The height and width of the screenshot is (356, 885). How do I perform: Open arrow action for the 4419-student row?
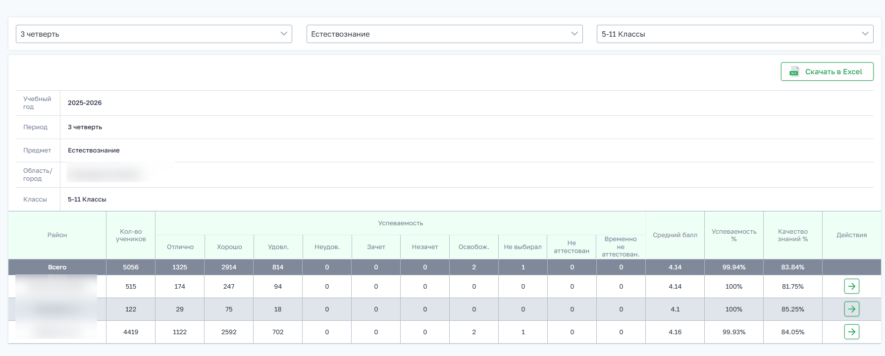pos(851,332)
